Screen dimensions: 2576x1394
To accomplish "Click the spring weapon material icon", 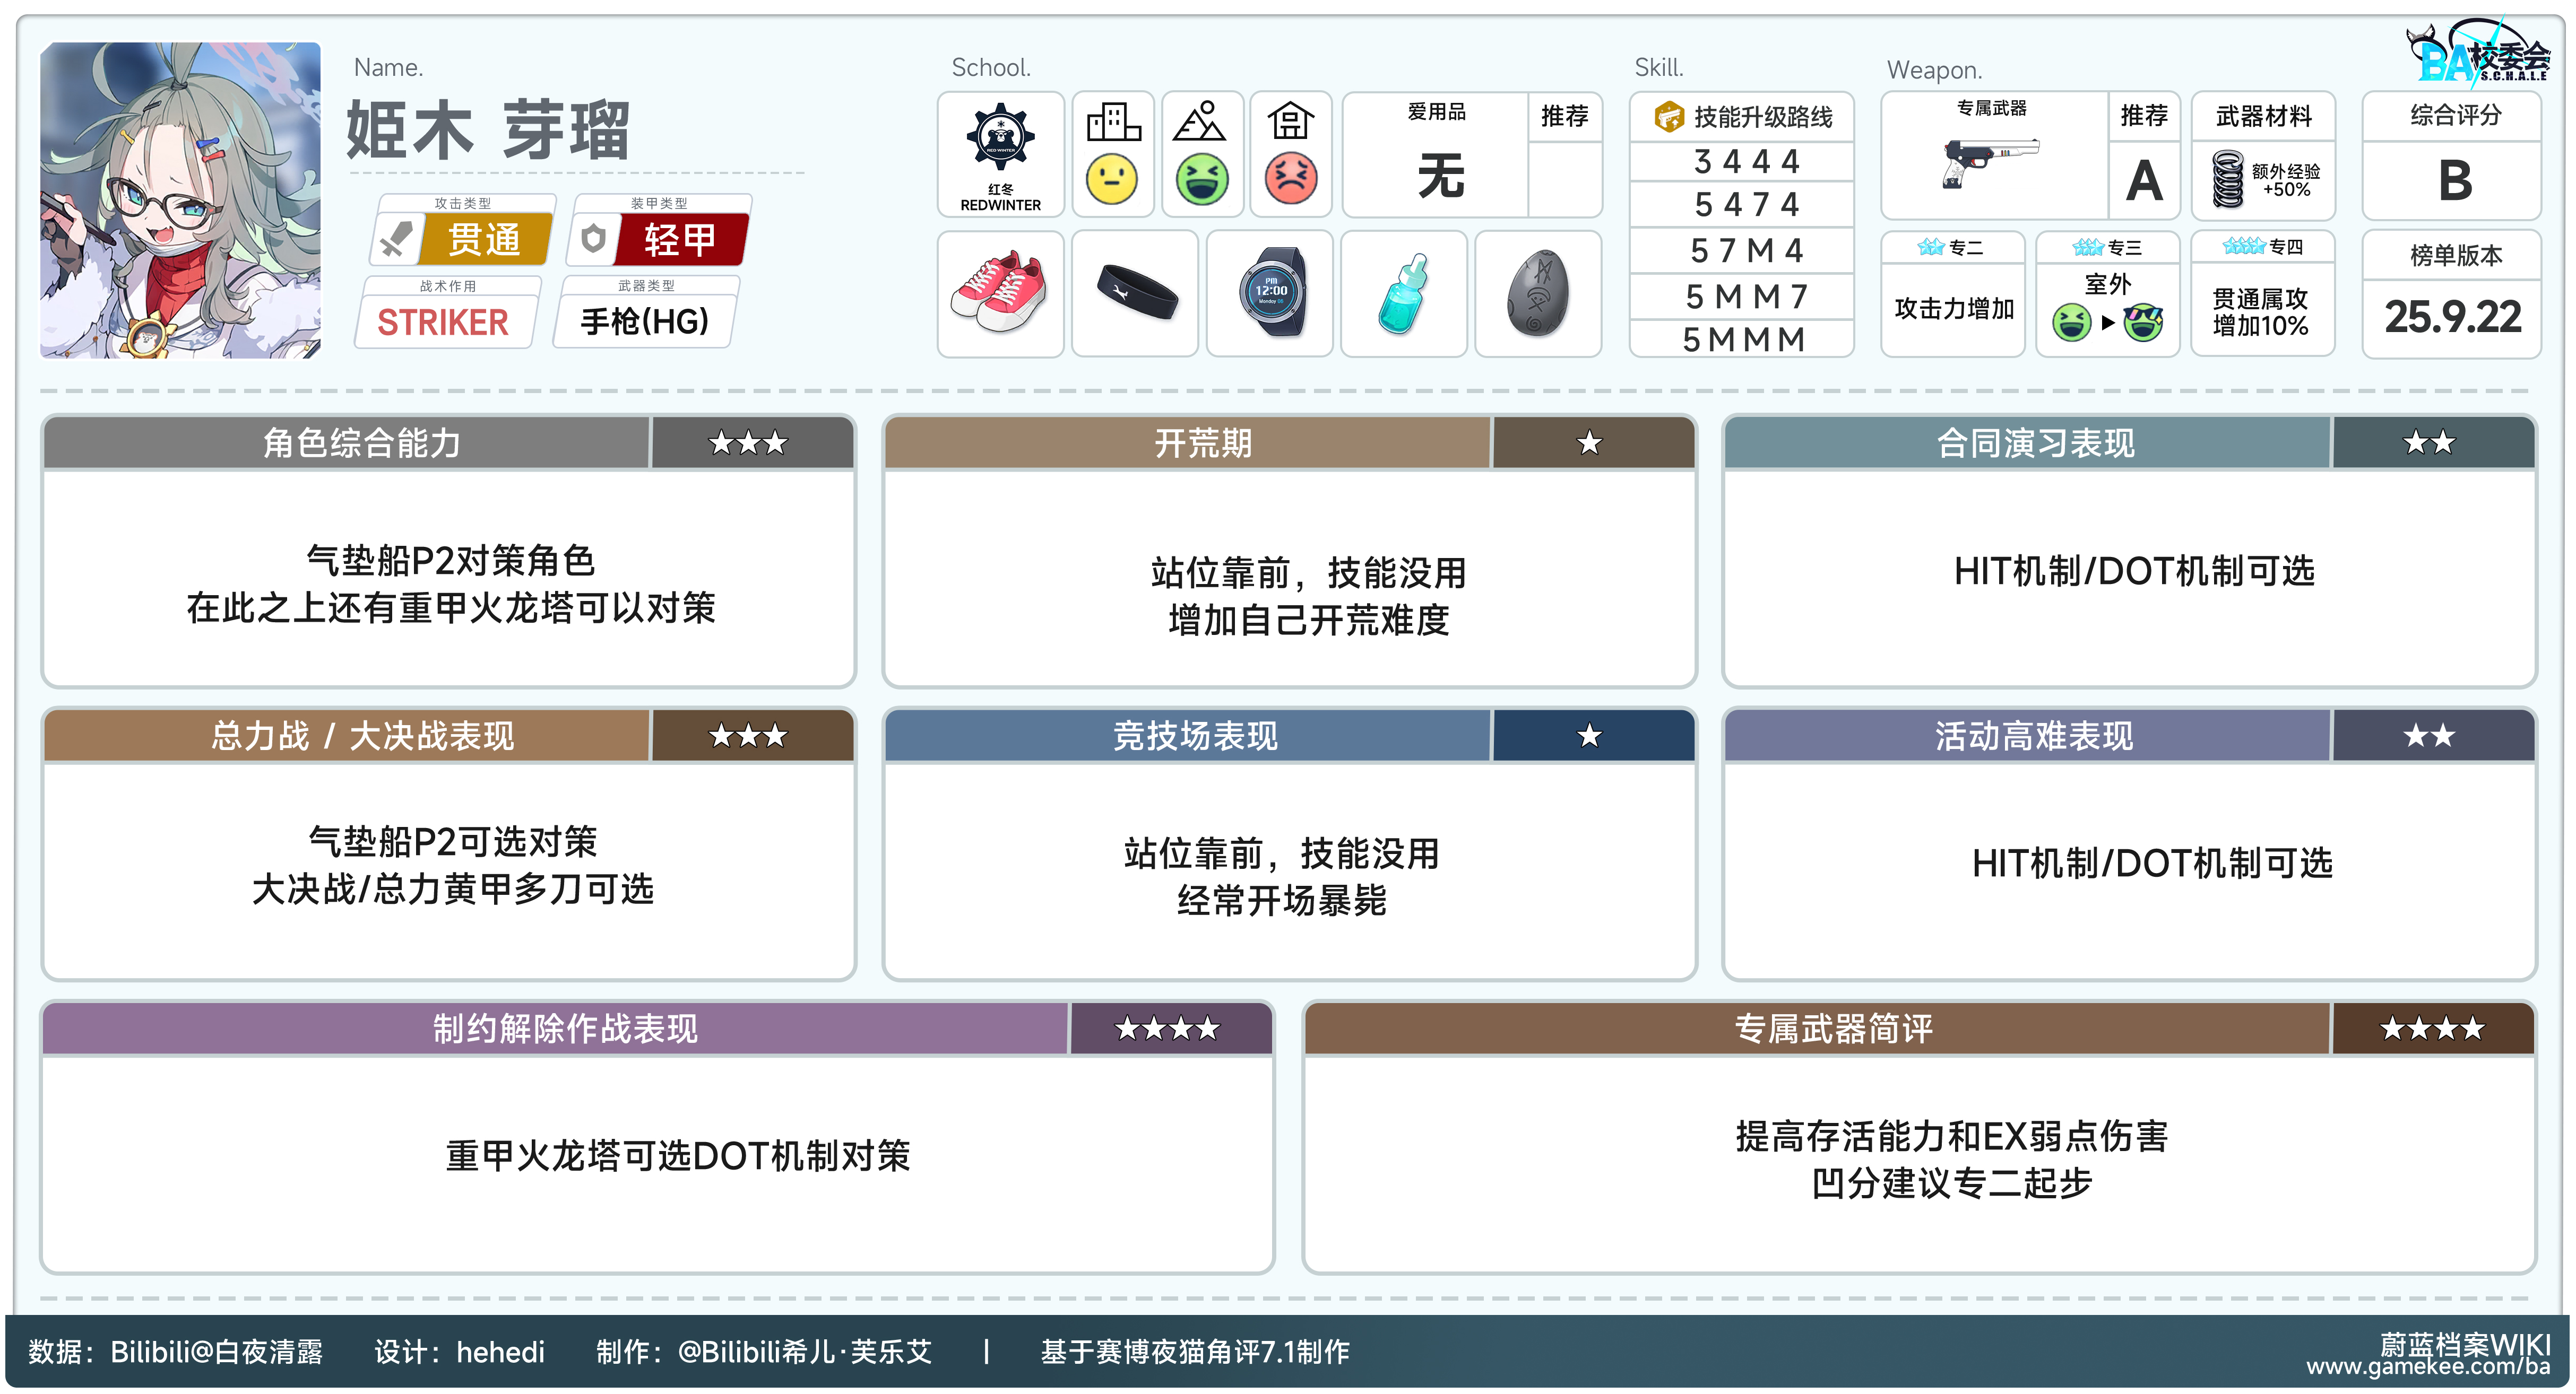I will click(2227, 179).
